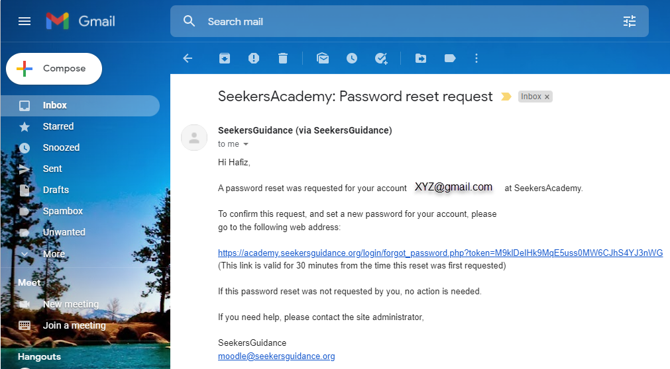
Task: Open the Labels tag icon
Action: point(450,58)
